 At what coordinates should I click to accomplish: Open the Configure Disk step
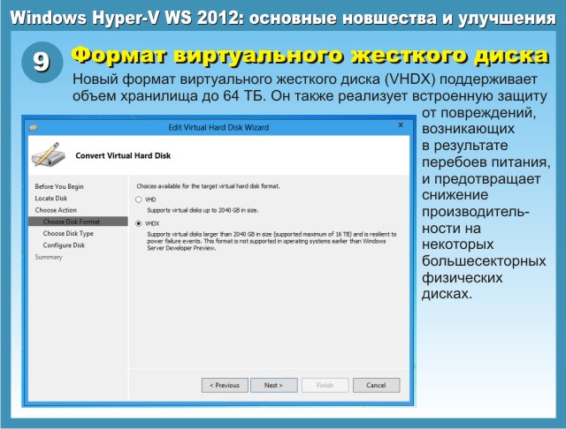[x=64, y=245]
